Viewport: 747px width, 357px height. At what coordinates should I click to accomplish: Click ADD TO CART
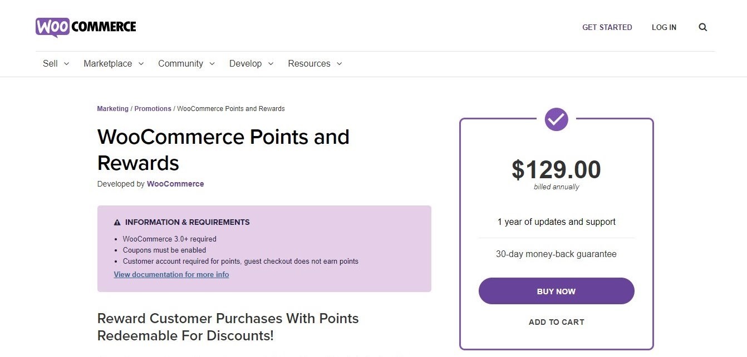pos(556,321)
